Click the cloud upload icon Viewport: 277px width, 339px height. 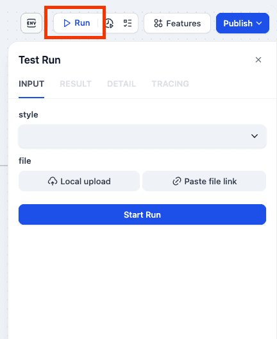pos(53,181)
